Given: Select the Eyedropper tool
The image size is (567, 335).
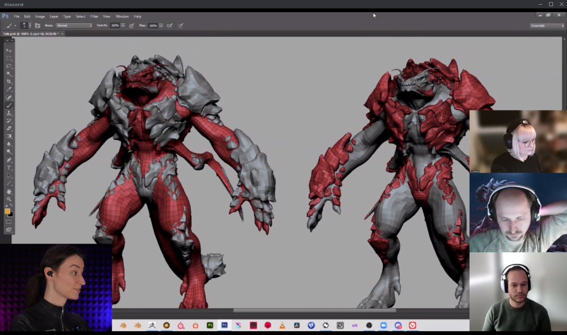Looking at the screenshot, I should point(9,89).
